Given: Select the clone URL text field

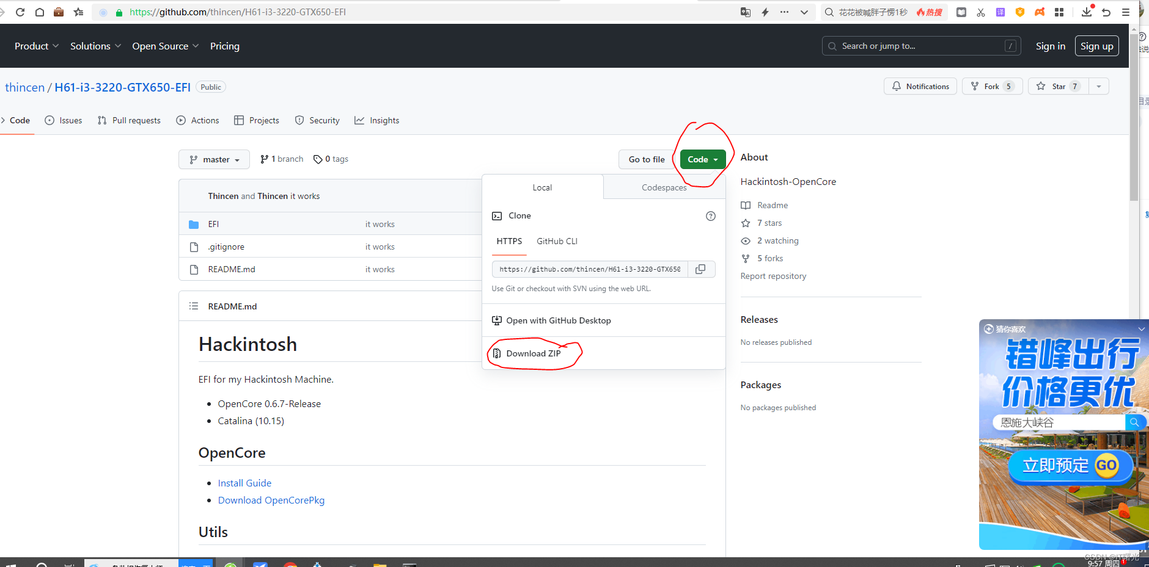Looking at the screenshot, I should pos(590,269).
